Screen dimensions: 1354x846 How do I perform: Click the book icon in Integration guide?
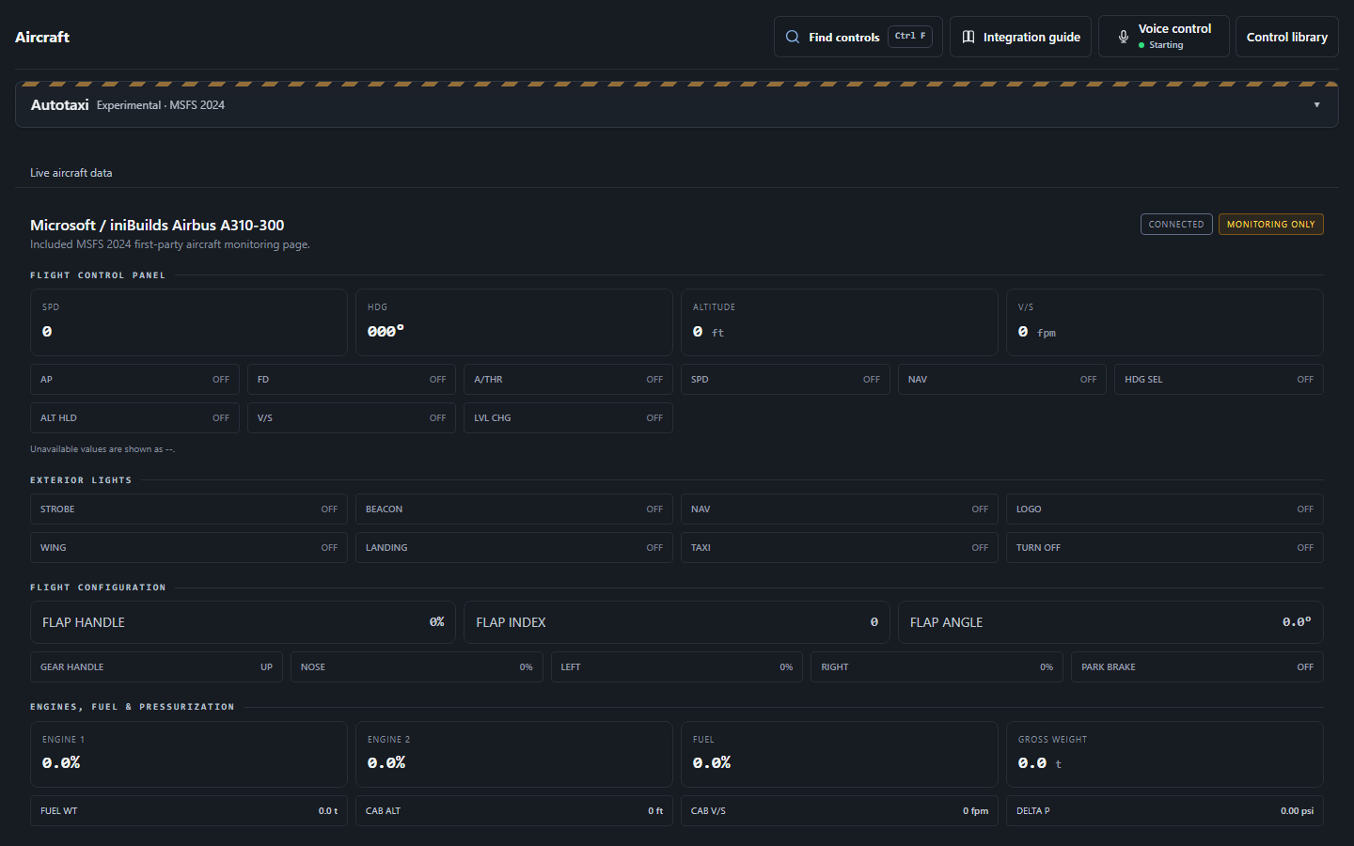(968, 37)
